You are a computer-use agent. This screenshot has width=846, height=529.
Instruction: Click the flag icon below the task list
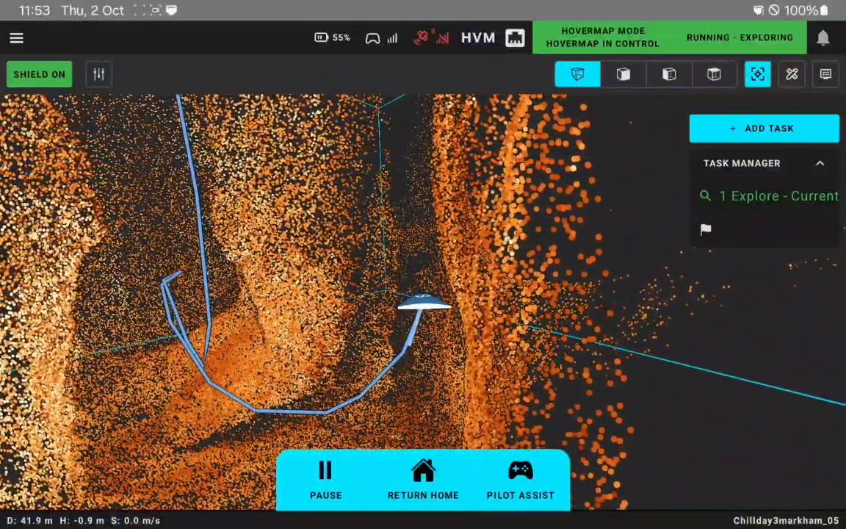click(x=706, y=229)
